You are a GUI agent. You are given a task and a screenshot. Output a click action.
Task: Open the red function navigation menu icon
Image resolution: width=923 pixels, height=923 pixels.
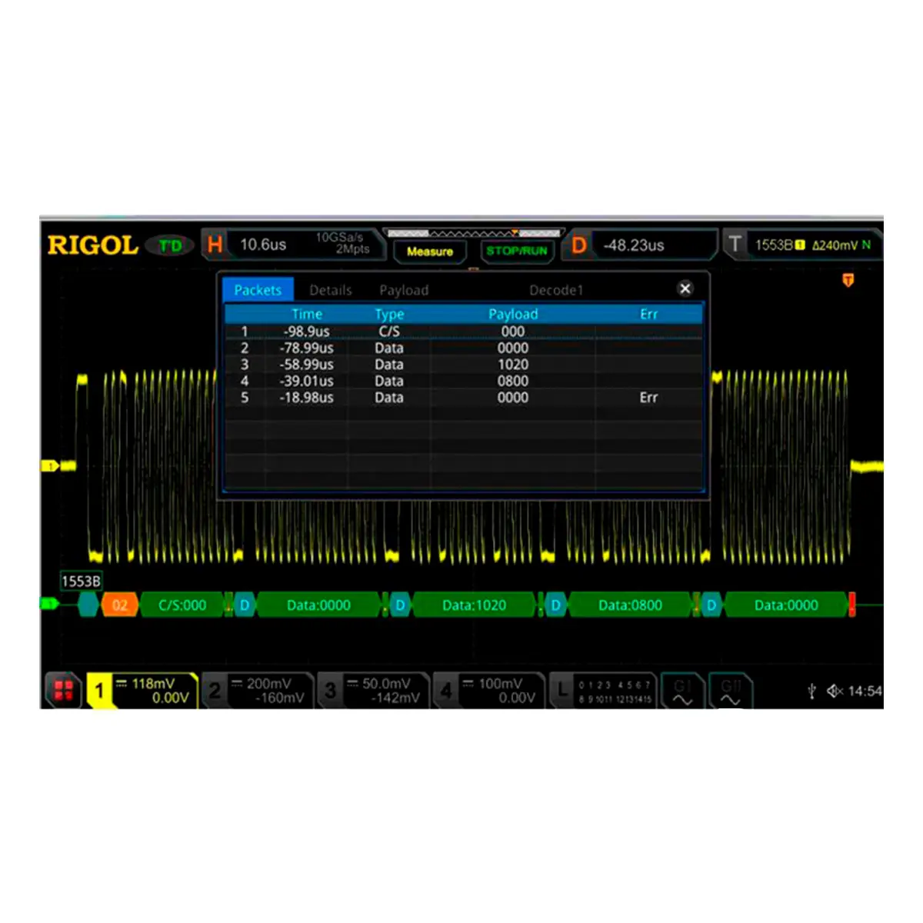tap(64, 690)
